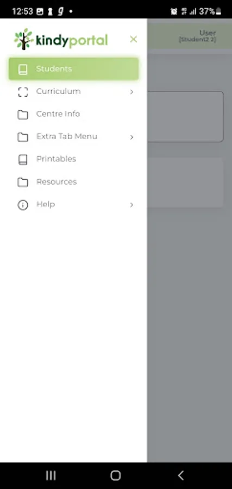232x489 pixels.
Task: Click the folder icon beside Extra Tab Menu
Action: click(23, 137)
